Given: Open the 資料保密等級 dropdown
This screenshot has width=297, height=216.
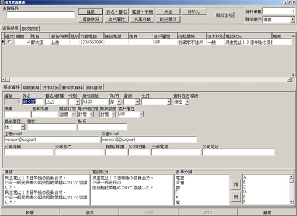Looking at the screenshot, I should click(187, 102).
